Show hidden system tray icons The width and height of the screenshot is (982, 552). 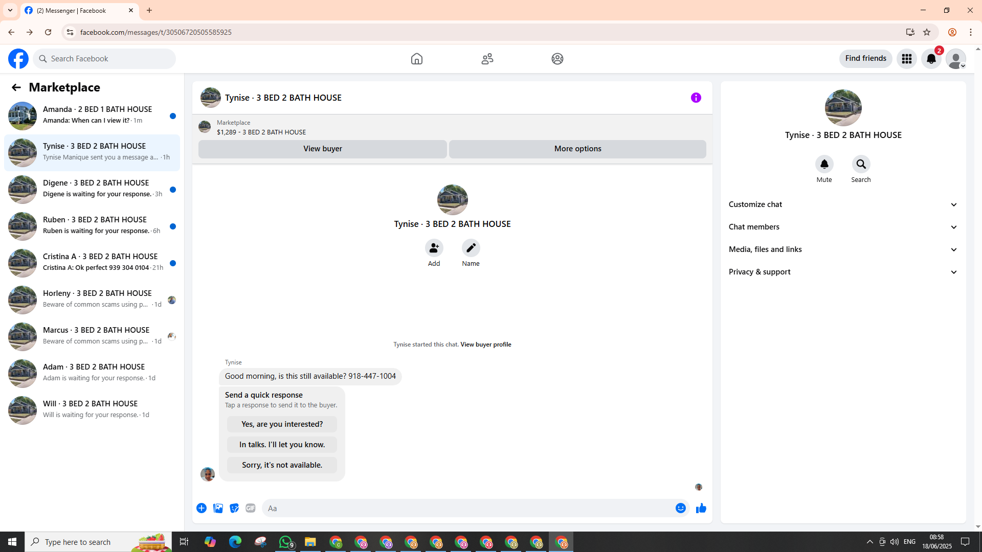(869, 542)
